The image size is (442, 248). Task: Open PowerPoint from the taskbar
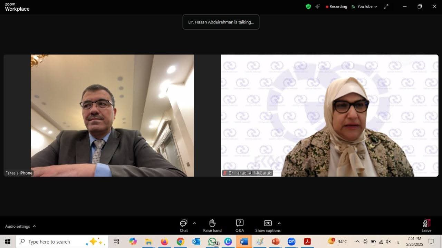click(275, 241)
